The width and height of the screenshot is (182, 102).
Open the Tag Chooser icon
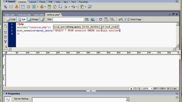[90, 7]
